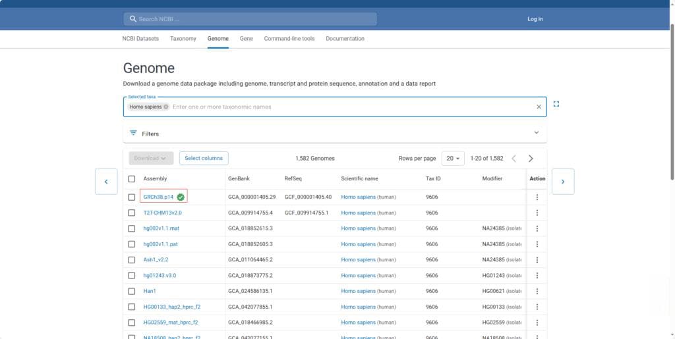Expand the Filters panel chevron
This screenshot has height=339, width=675.
pos(537,133)
